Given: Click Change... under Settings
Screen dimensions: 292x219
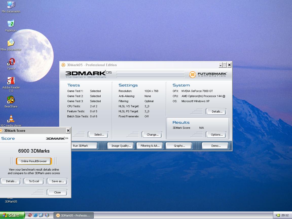Looking at the screenshot, I should (153, 135).
